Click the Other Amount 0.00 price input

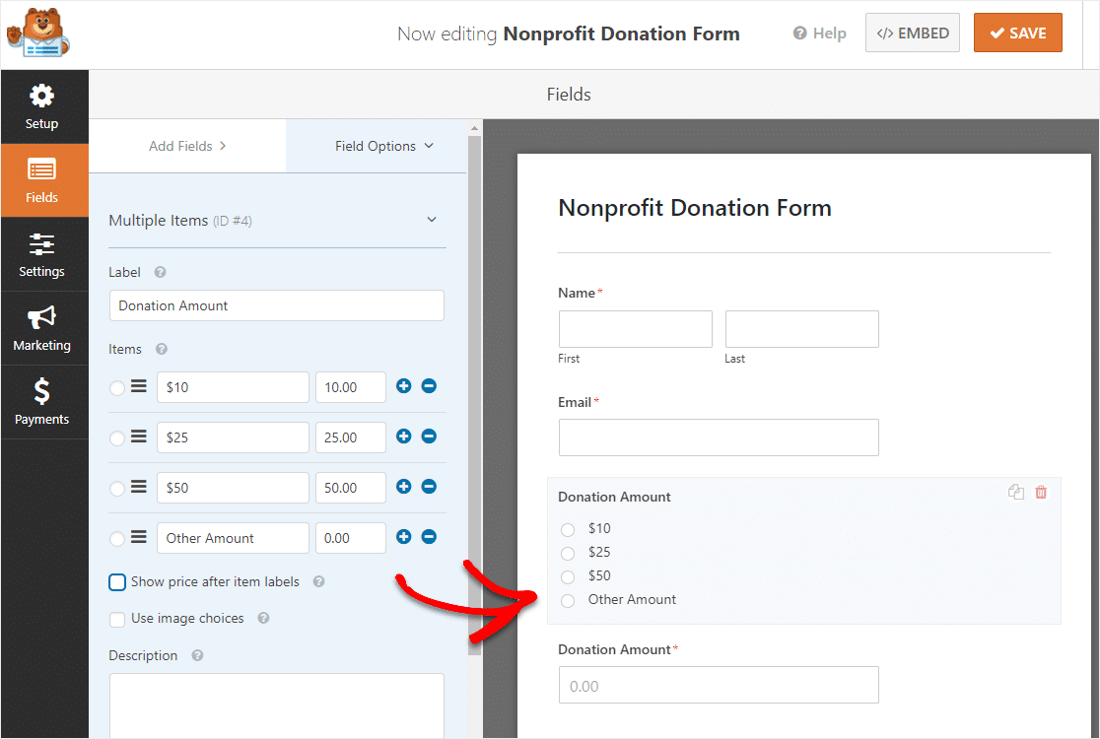[351, 538]
